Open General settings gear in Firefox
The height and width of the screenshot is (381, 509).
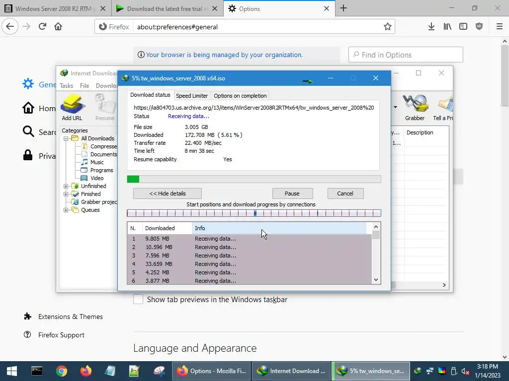28,84
